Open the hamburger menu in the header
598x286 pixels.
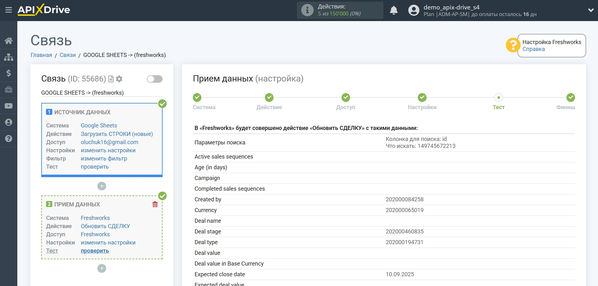point(9,10)
